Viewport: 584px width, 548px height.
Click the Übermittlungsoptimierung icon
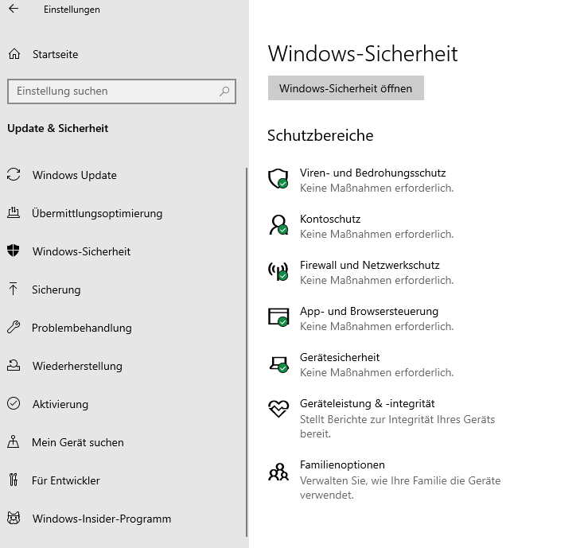[14, 212]
